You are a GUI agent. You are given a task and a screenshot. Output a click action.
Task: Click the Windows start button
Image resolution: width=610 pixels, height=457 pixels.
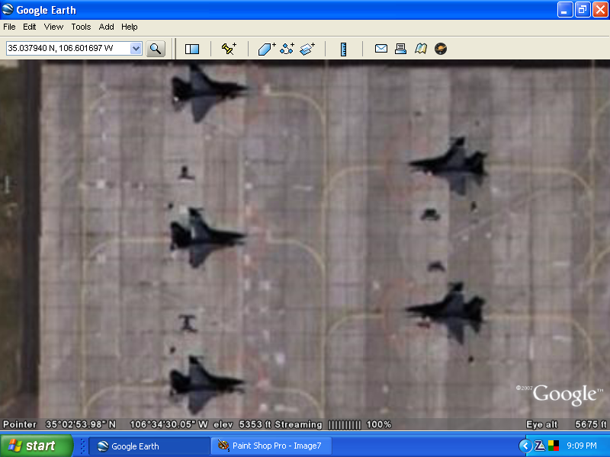tap(37, 446)
